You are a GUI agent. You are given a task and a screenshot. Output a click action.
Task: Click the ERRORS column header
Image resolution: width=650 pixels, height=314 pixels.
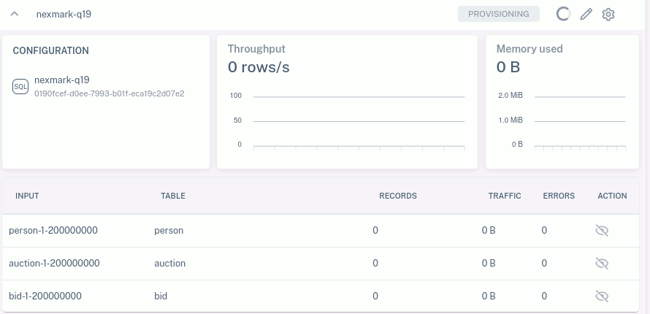point(559,196)
